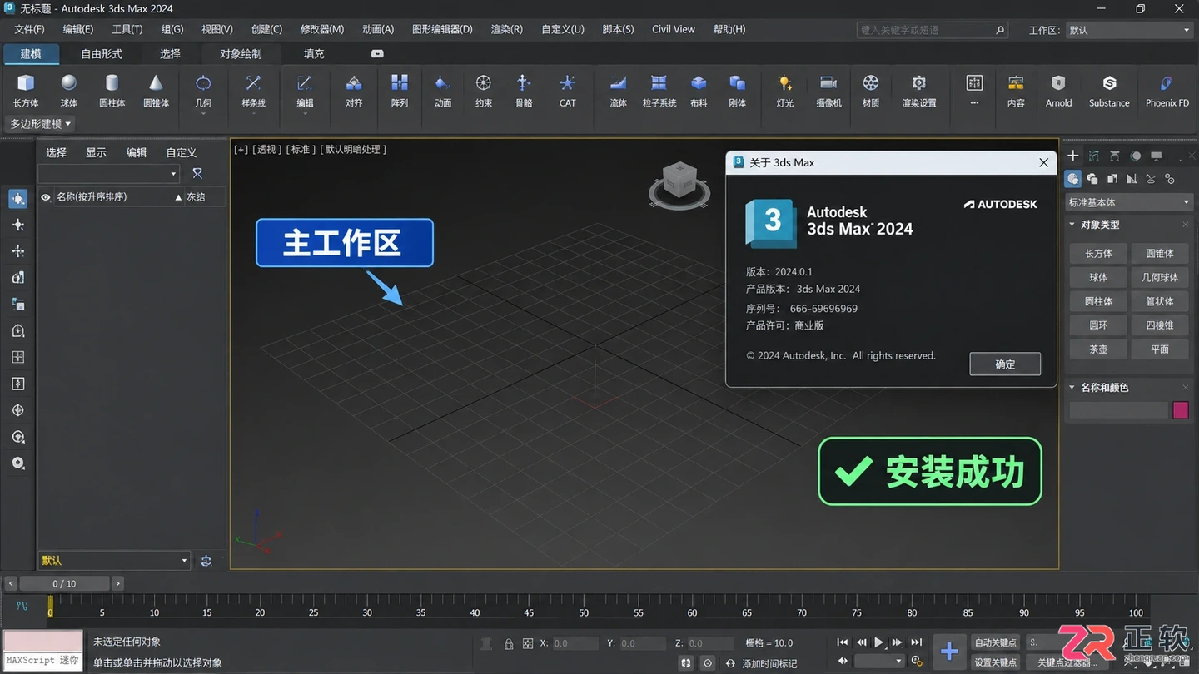Open the 粒子系统 particle system icon
Image resolution: width=1199 pixels, height=674 pixels.
pyautogui.click(x=659, y=90)
